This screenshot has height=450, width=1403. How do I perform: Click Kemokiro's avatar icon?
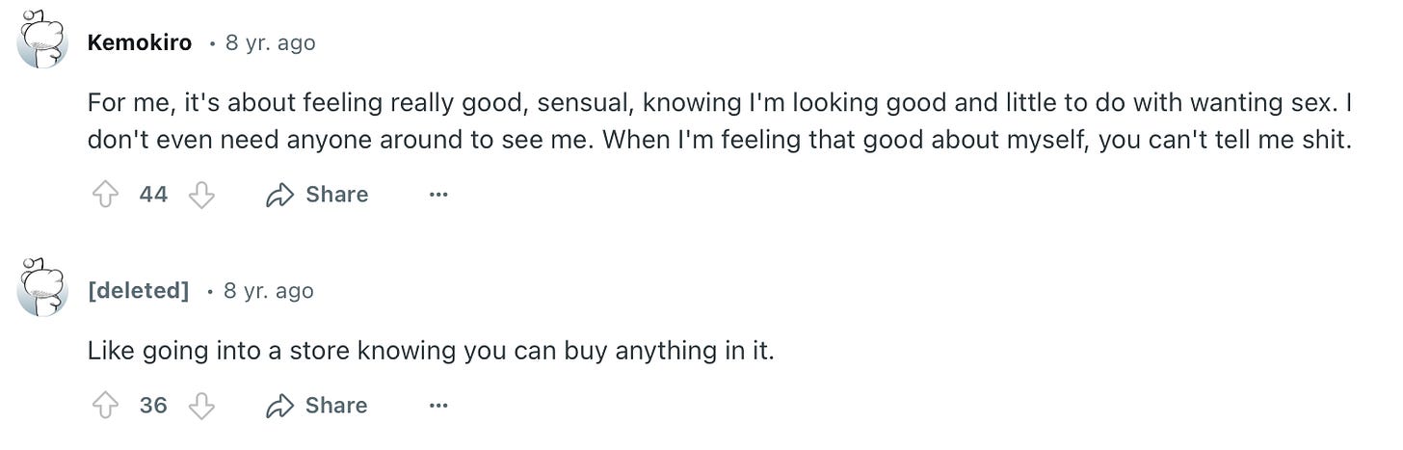pos(42,40)
